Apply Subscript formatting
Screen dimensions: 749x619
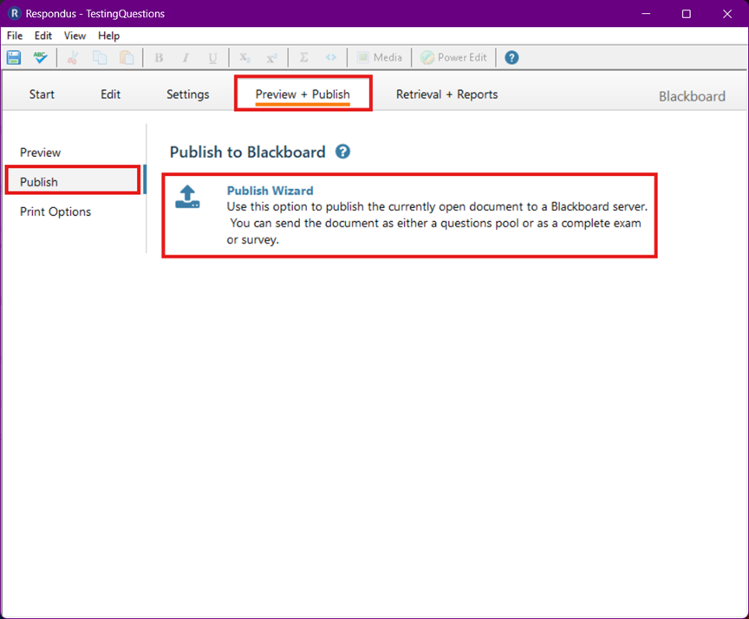(x=244, y=58)
